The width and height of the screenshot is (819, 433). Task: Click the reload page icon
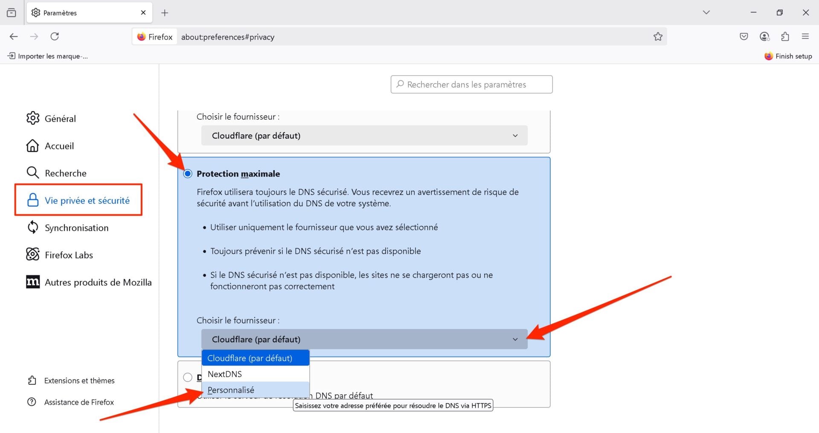coord(55,37)
